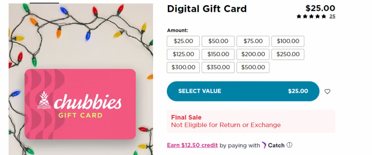Viewport: 372px width, 155px height.
Task: Select the $75.00 amount option
Action: [253, 41]
